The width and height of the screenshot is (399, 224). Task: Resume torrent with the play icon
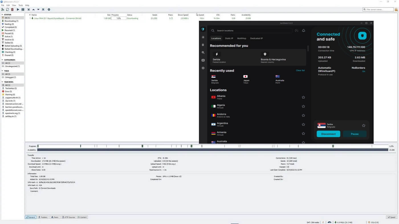[x=18, y=9]
